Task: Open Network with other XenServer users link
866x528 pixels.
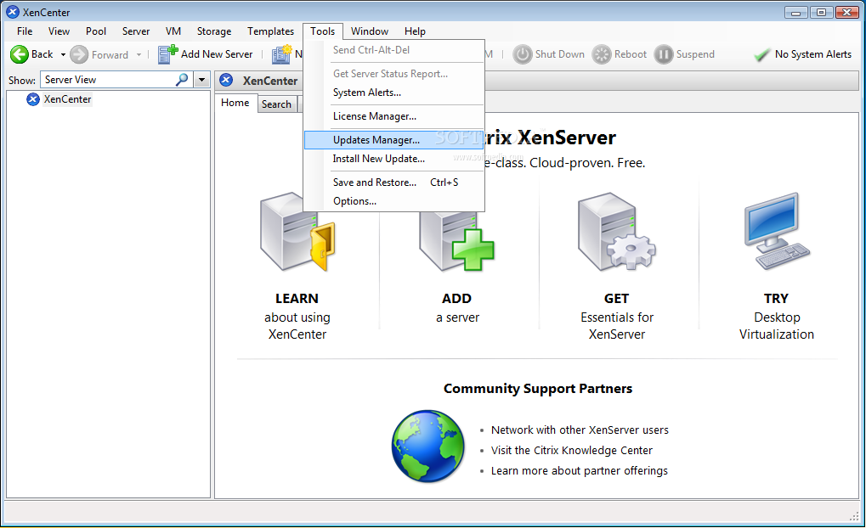Action: click(x=580, y=430)
